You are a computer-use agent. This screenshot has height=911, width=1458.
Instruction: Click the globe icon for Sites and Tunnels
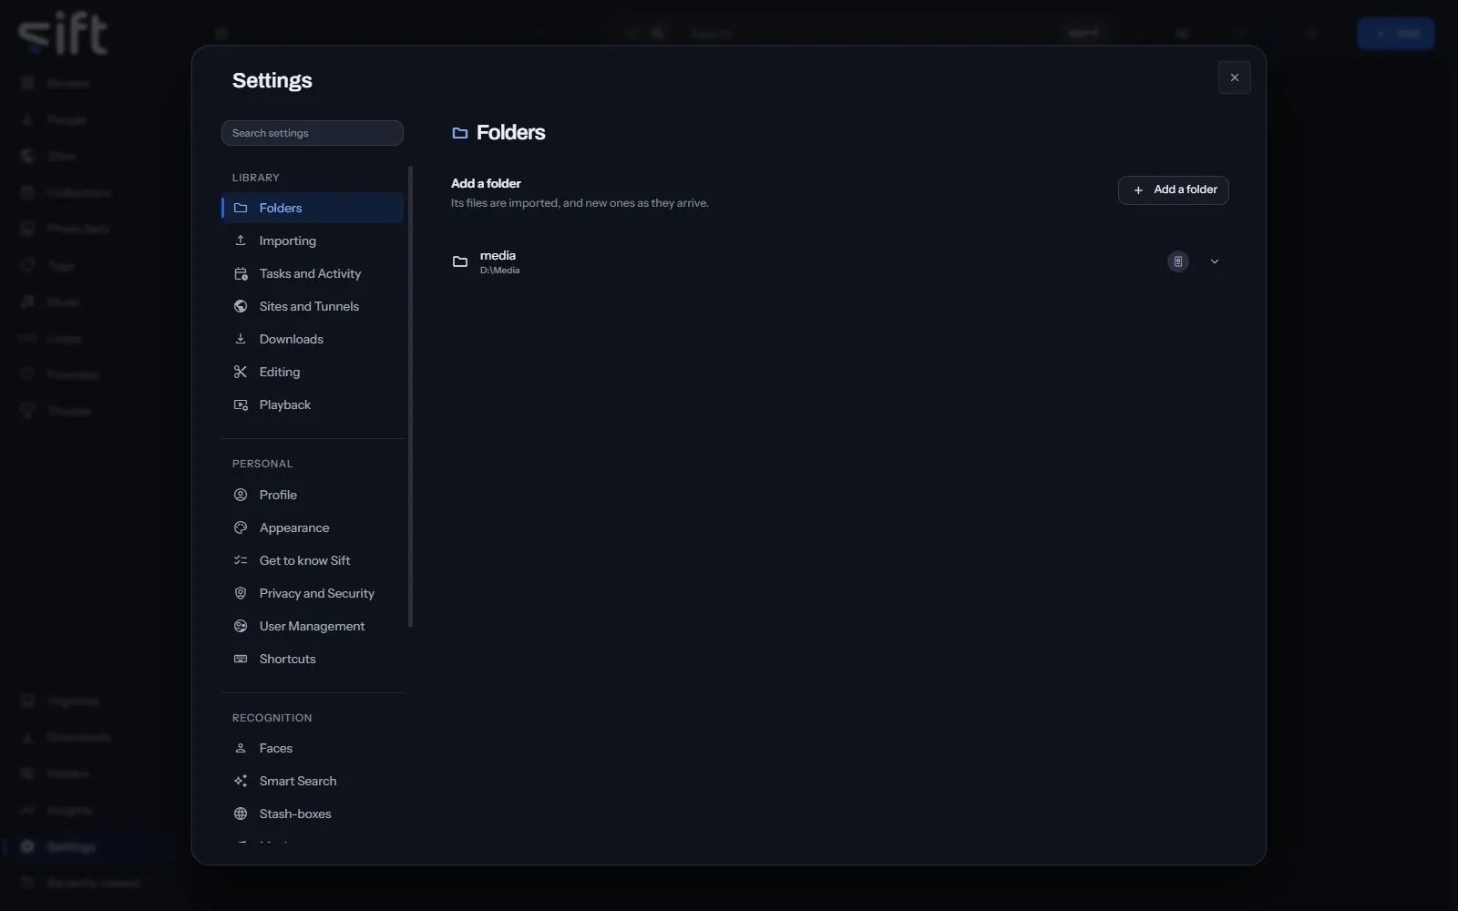click(x=241, y=306)
